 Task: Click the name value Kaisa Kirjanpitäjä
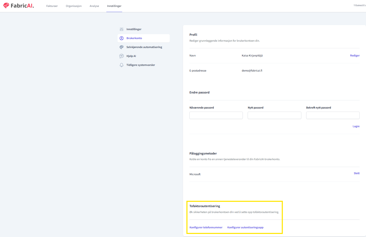tap(252, 56)
